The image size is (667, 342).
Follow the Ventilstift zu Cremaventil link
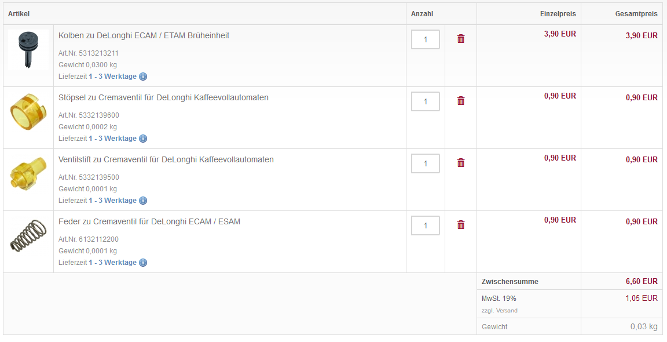(166, 159)
